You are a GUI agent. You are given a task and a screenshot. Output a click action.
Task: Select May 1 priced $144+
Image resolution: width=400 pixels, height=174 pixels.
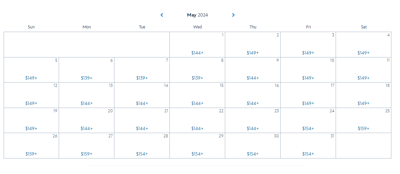click(197, 53)
